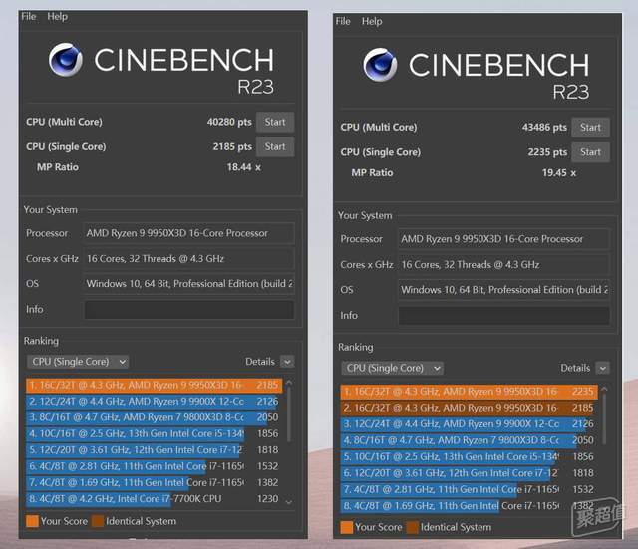Click Cores x GHz field in left window

(188, 259)
